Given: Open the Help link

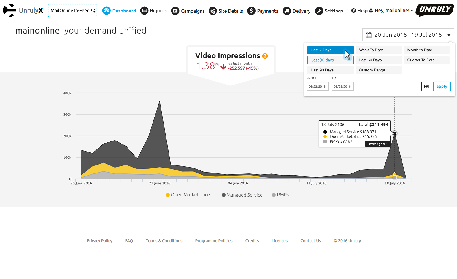Looking at the screenshot, I should [x=362, y=11].
